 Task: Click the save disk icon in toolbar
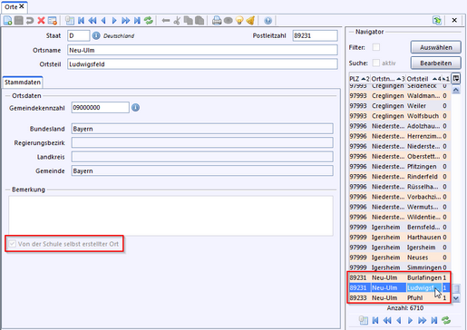19,21
